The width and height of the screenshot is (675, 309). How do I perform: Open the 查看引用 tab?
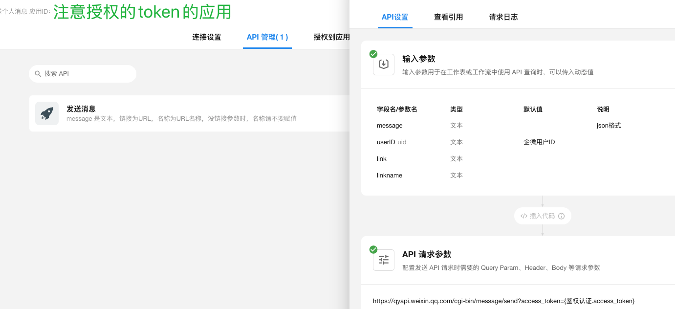click(x=448, y=17)
